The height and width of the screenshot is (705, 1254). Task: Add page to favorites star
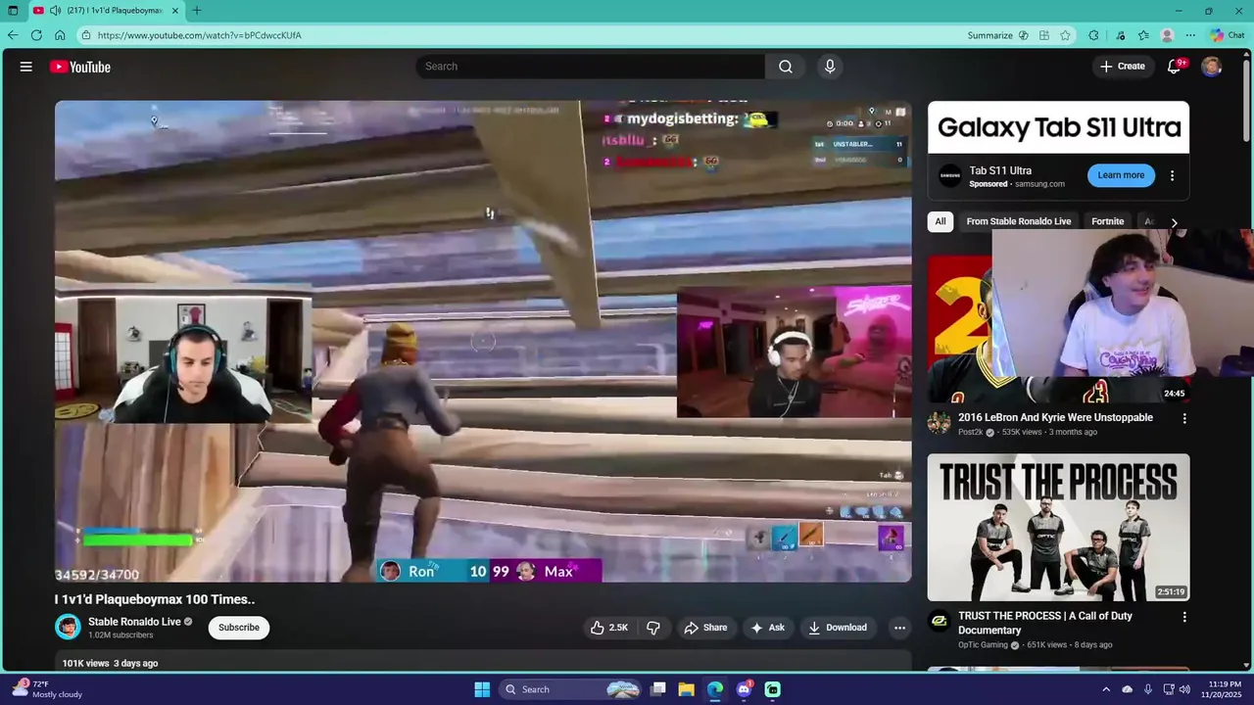pyautogui.click(x=1065, y=35)
